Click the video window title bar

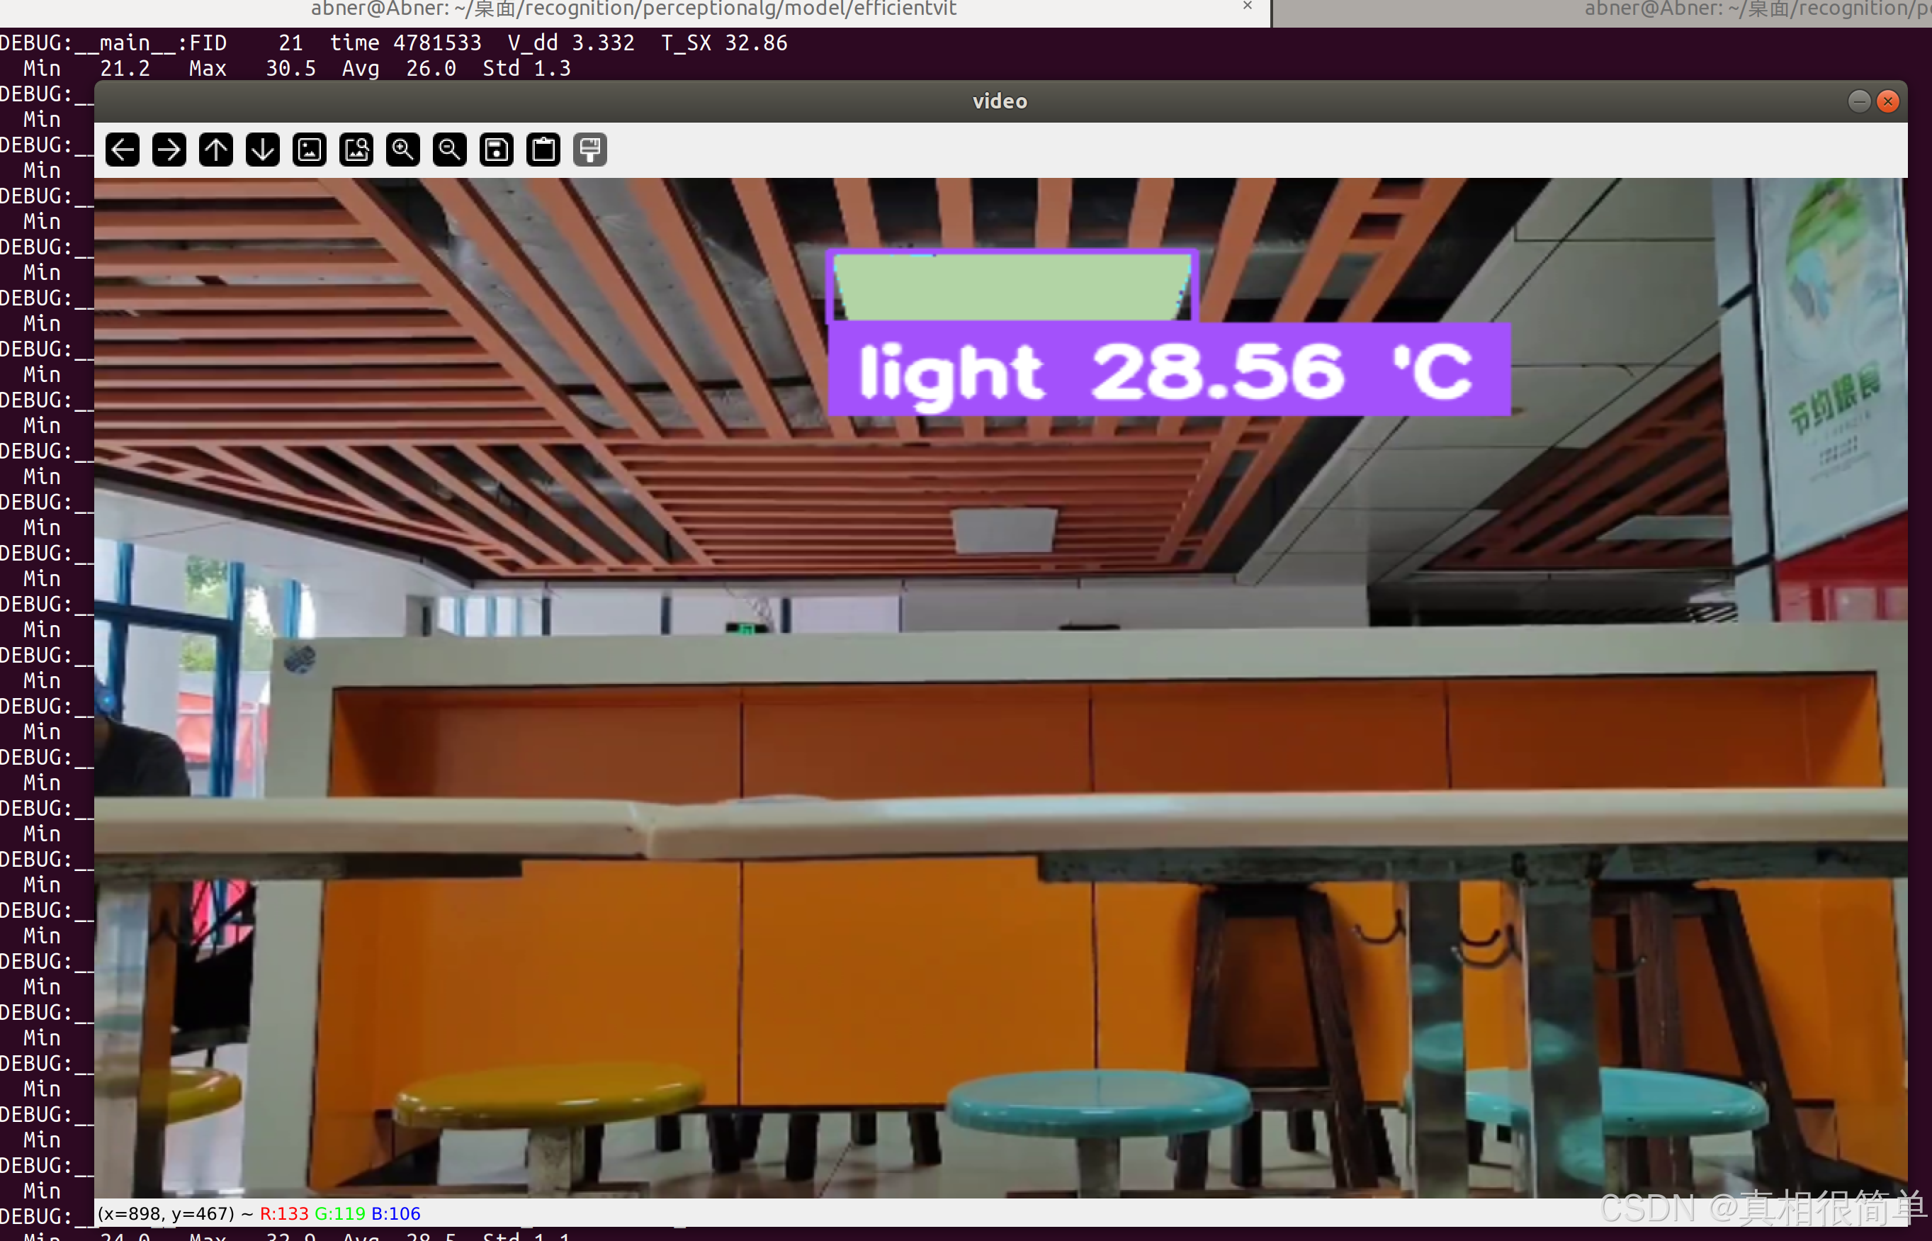[x=999, y=101]
